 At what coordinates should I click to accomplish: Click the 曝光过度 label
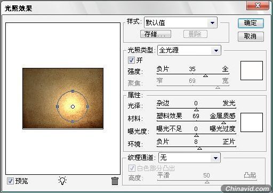(x=222, y=129)
